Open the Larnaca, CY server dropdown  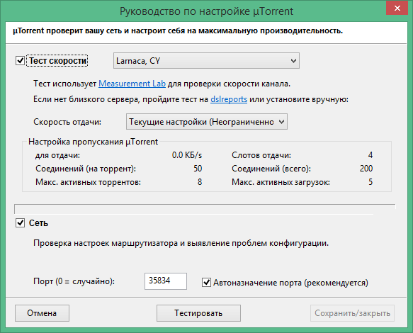(x=206, y=61)
